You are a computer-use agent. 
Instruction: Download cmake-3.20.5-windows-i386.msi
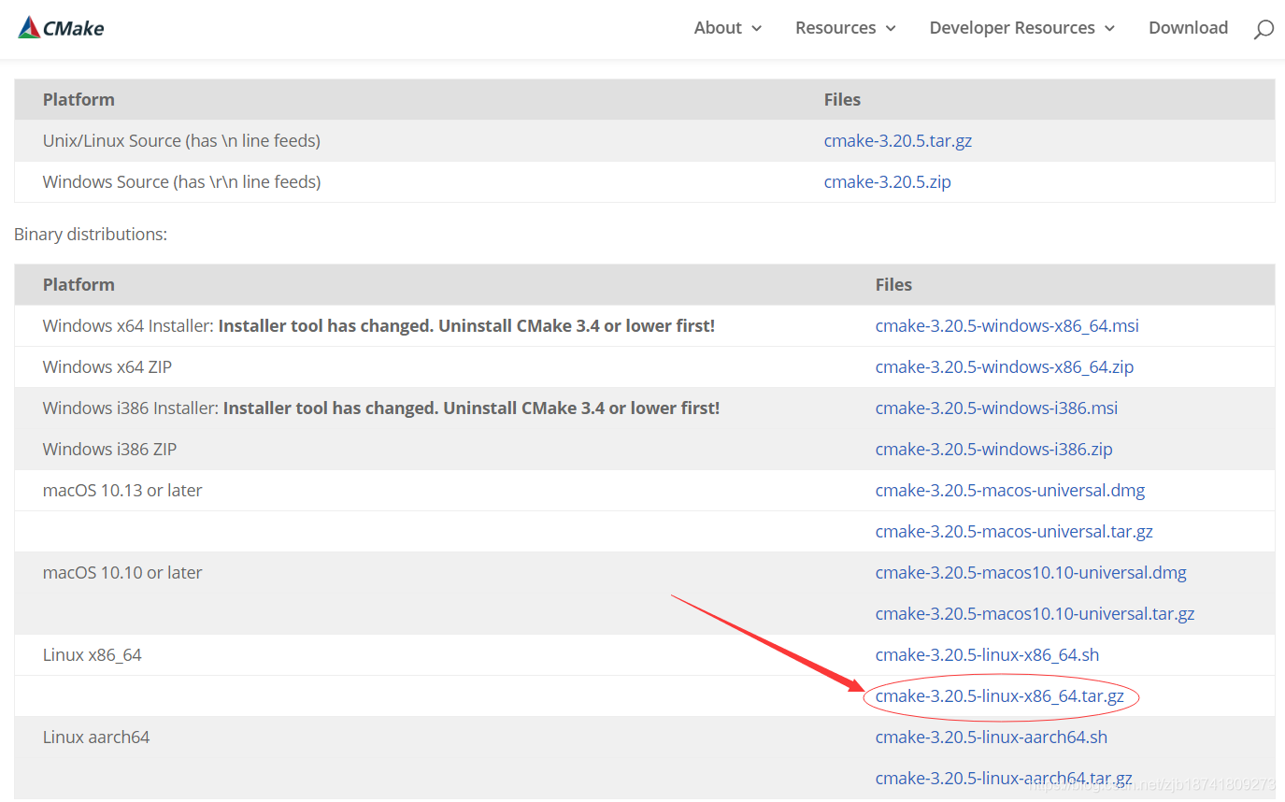pyautogui.click(x=997, y=408)
